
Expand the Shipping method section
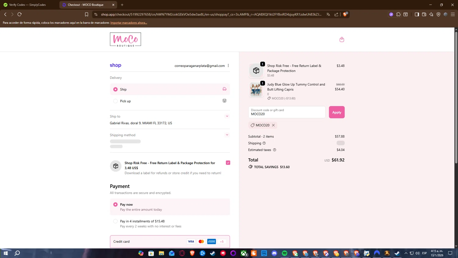(x=227, y=135)
